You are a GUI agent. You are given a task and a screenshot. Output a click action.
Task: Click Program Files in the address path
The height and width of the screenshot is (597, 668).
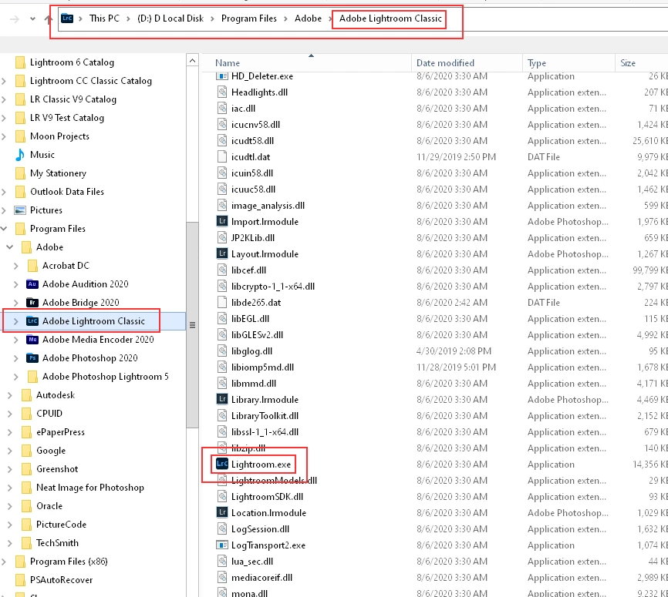(249, 18)
